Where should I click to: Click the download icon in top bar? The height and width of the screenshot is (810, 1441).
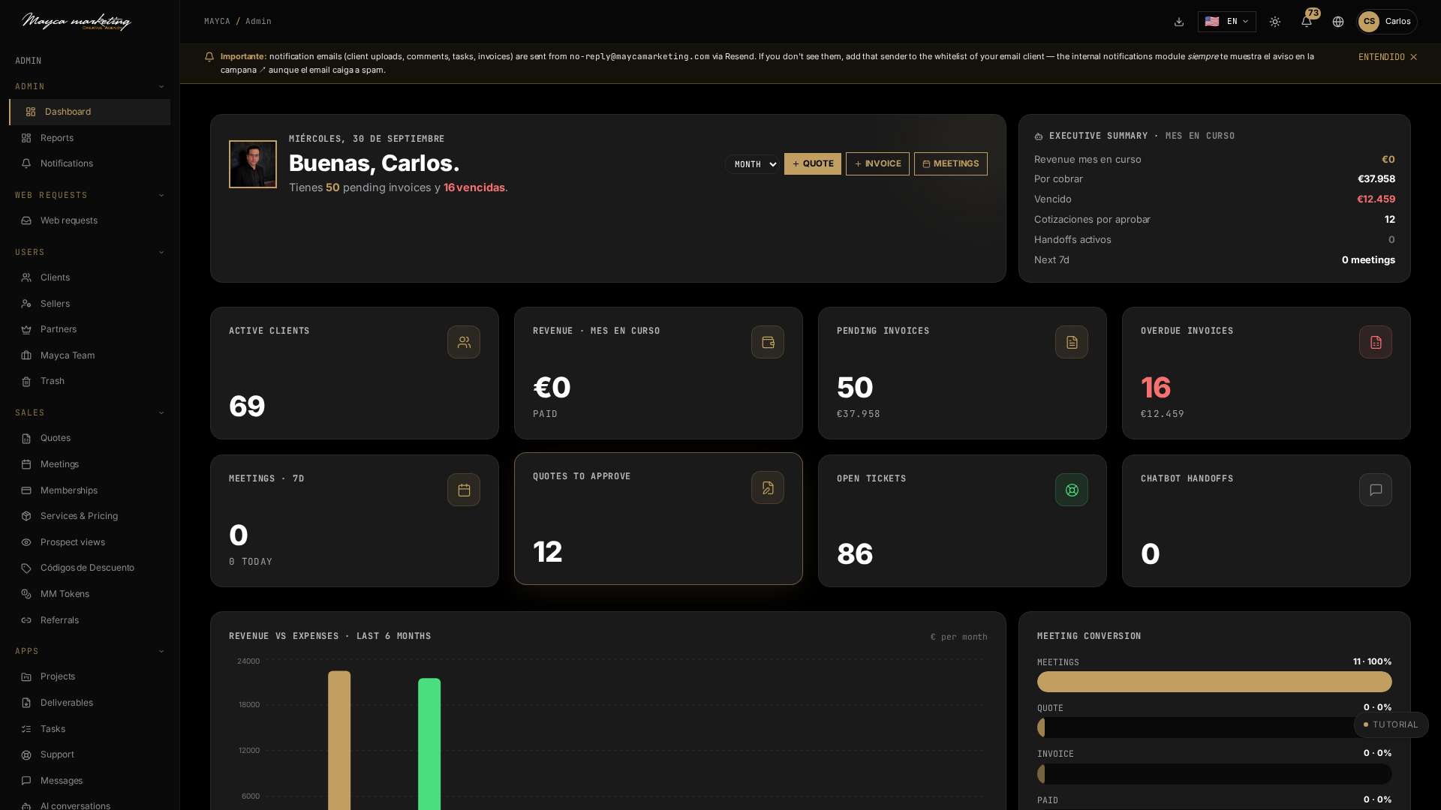(1179, 22)
